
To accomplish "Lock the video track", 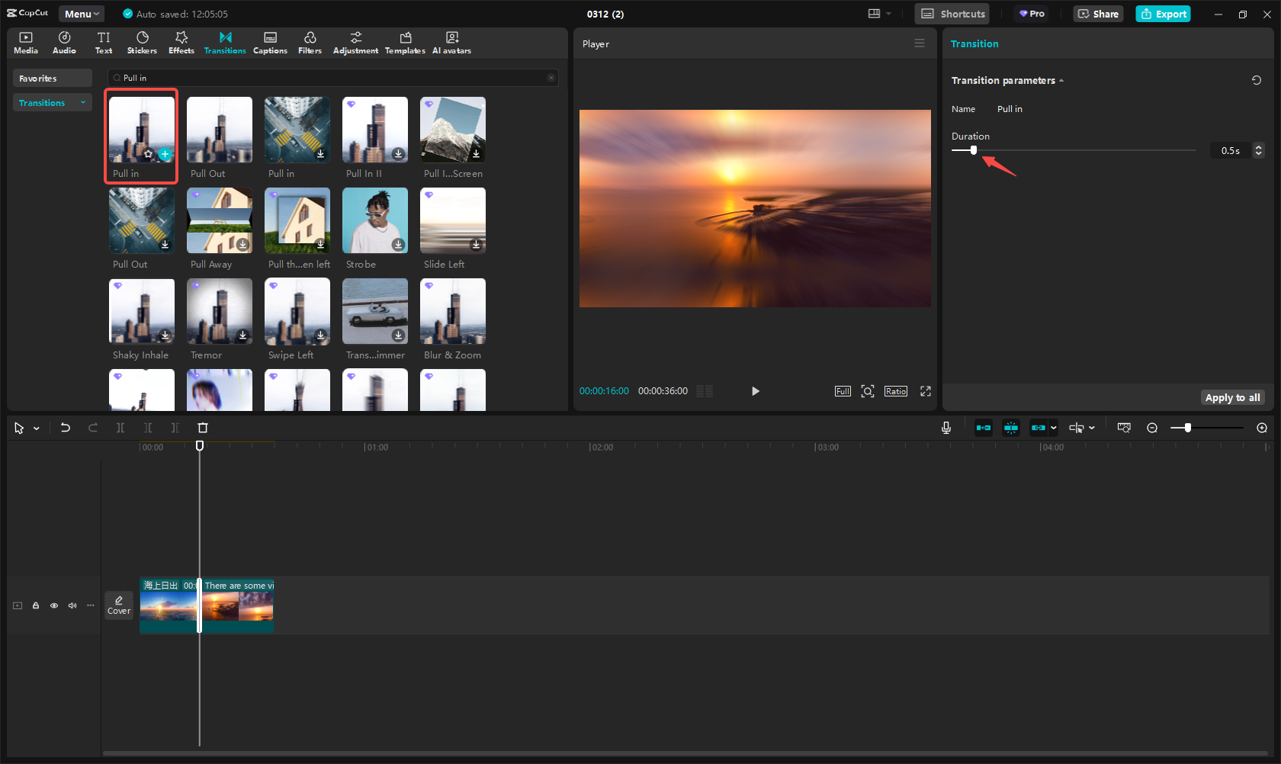I will (x=36, y=605).
